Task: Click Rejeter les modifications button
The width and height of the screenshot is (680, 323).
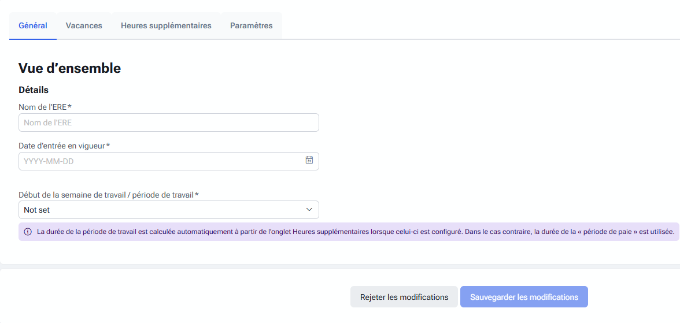Action: [404, 297]
